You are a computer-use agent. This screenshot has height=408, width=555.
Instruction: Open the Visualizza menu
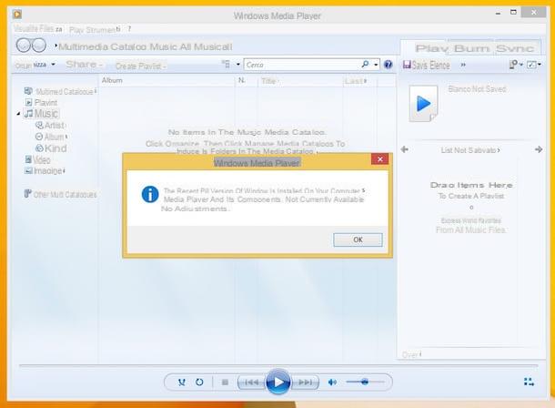[38, 29]
